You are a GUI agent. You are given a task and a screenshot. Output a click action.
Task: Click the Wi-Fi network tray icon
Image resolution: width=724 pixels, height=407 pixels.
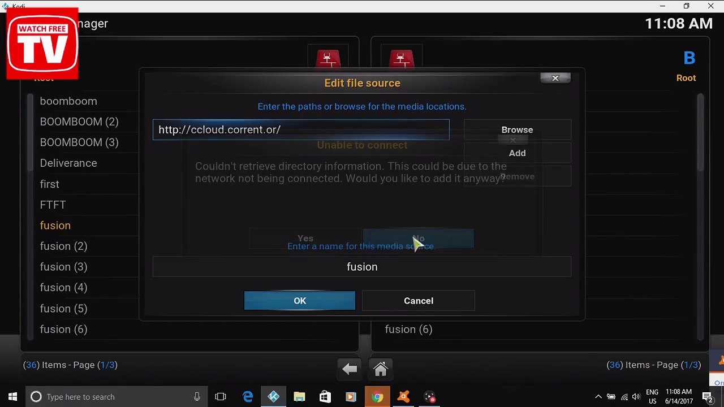(624, 397)
